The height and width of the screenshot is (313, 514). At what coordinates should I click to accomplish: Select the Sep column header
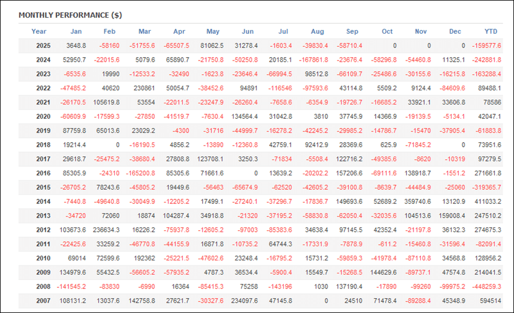[x=352, y=31]
